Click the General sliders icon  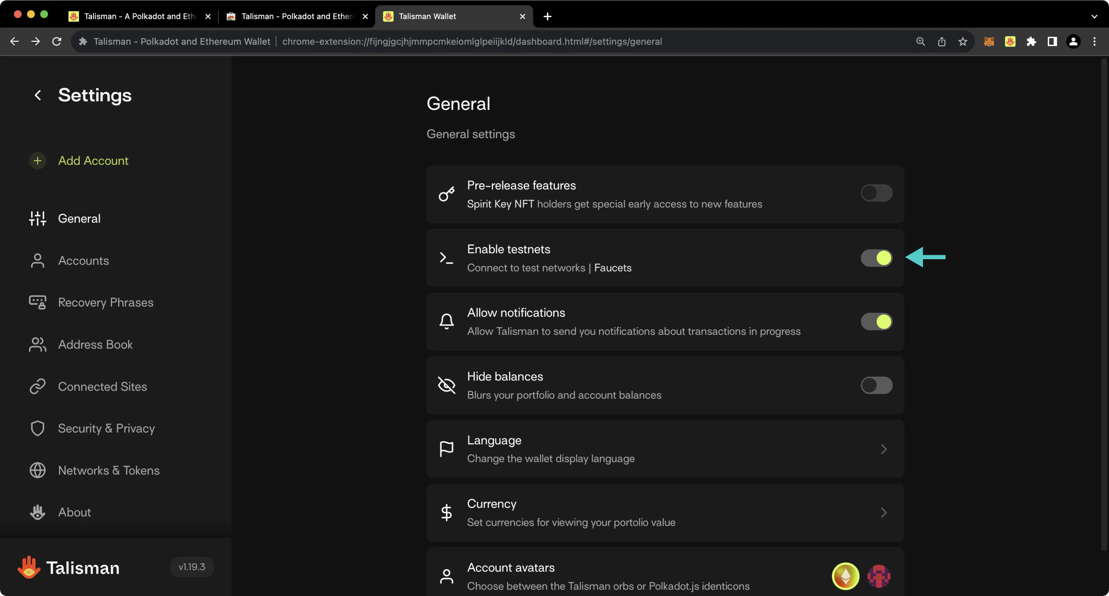(x=37, y=218)
